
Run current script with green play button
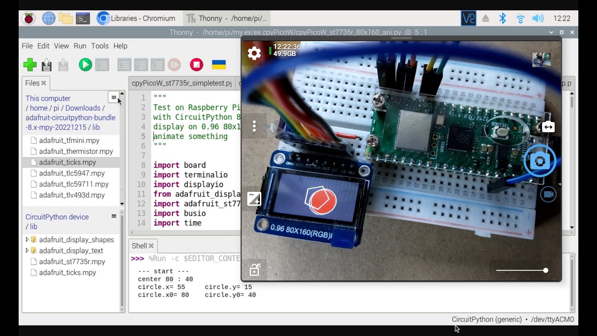85,65
